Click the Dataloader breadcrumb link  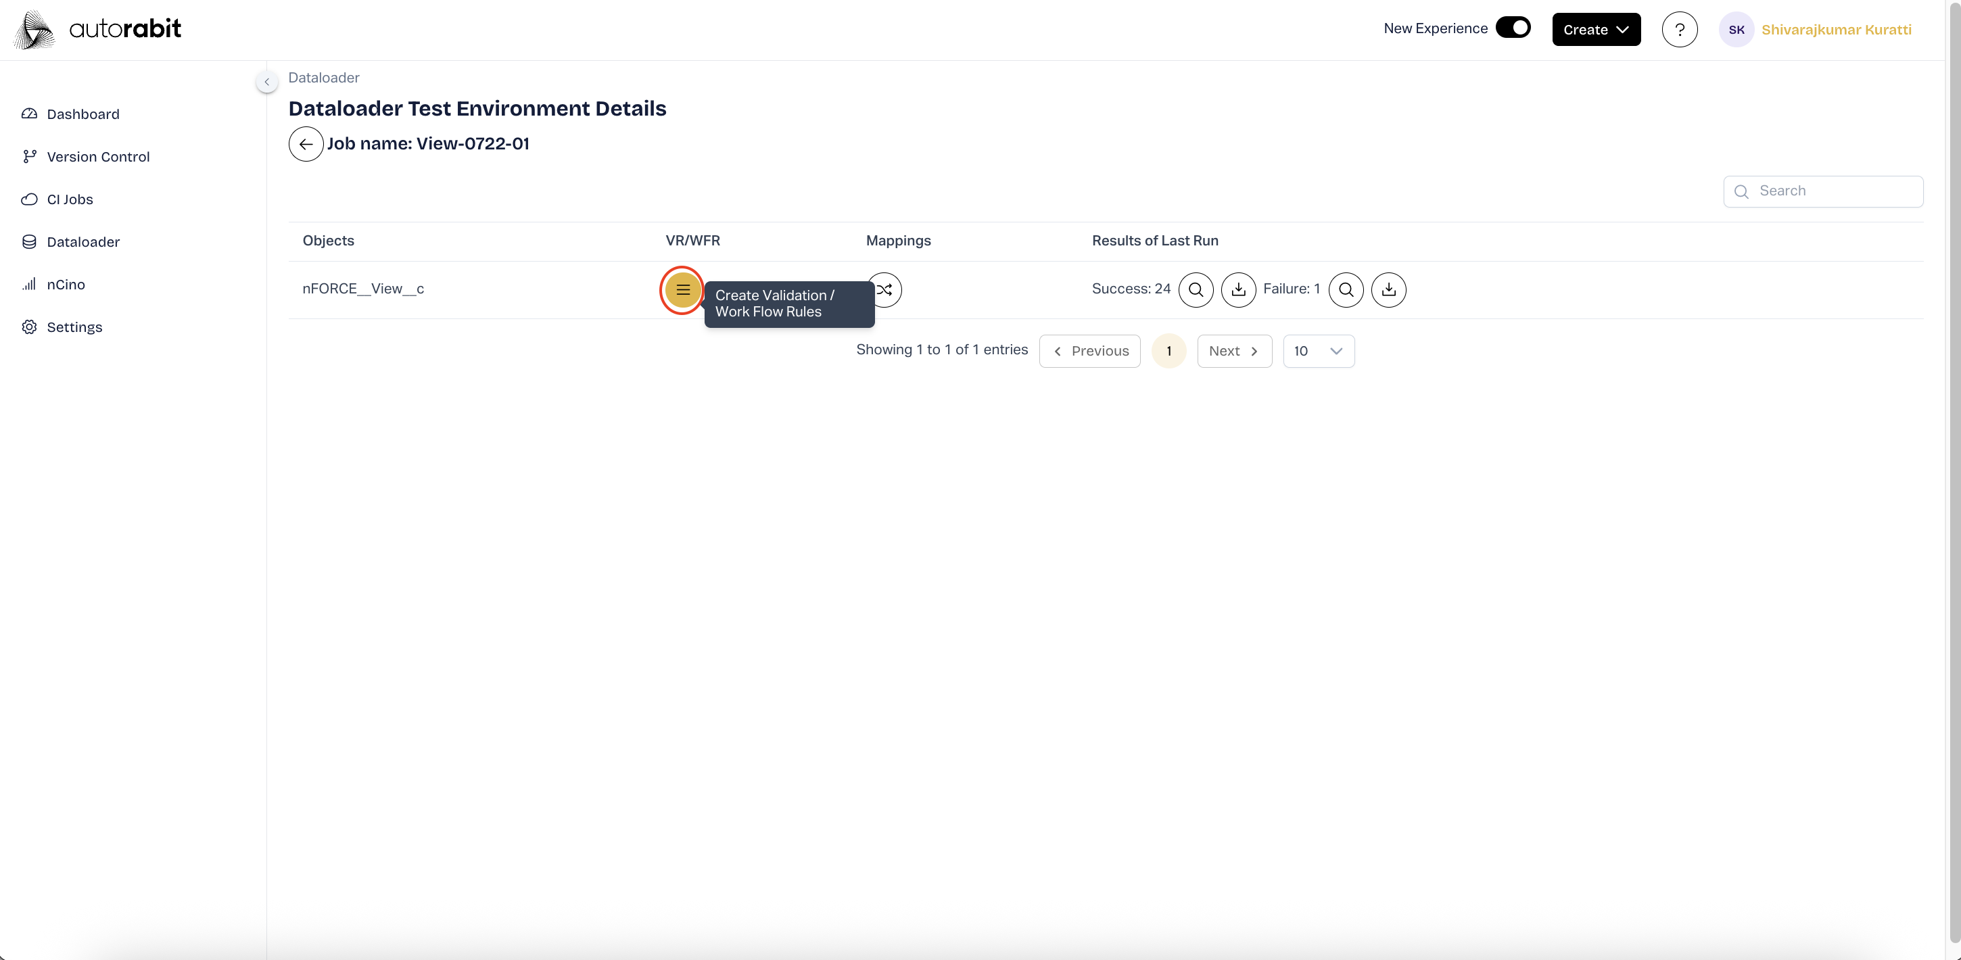tap(323, 78)
